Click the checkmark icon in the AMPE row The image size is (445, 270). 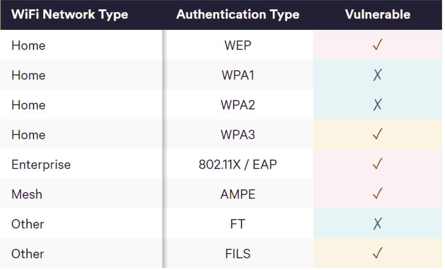pos(377,194)
